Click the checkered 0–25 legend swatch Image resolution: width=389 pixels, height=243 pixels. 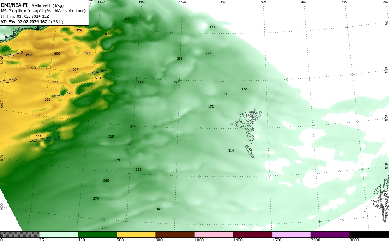pyautogui.click(x=19, y=234)
